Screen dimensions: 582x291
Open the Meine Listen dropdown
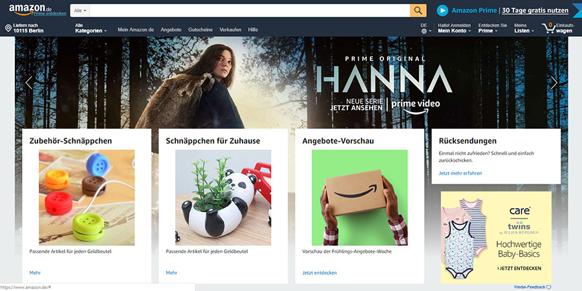(524, 28)
